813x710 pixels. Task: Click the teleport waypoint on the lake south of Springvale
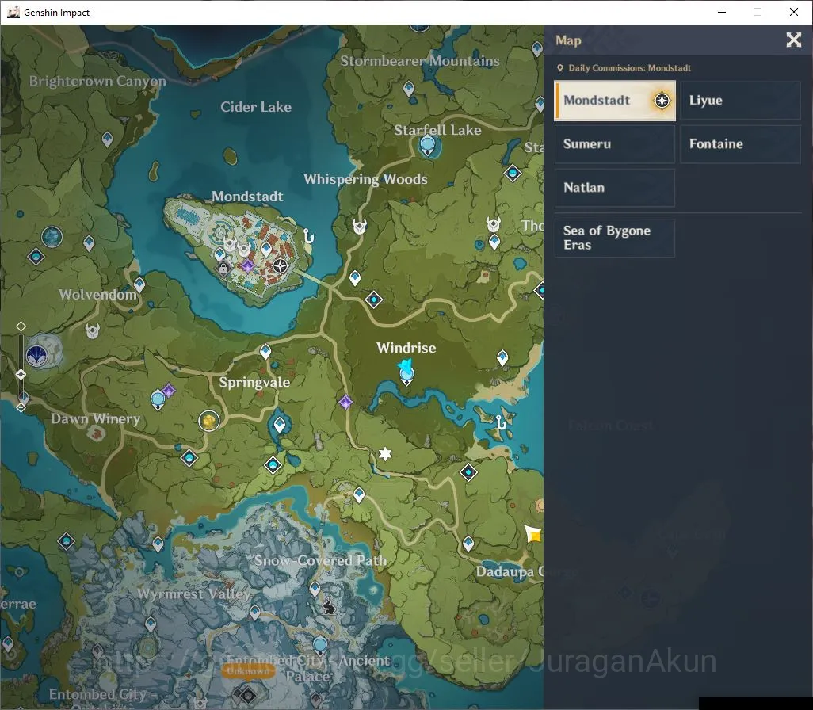point(280,426)
